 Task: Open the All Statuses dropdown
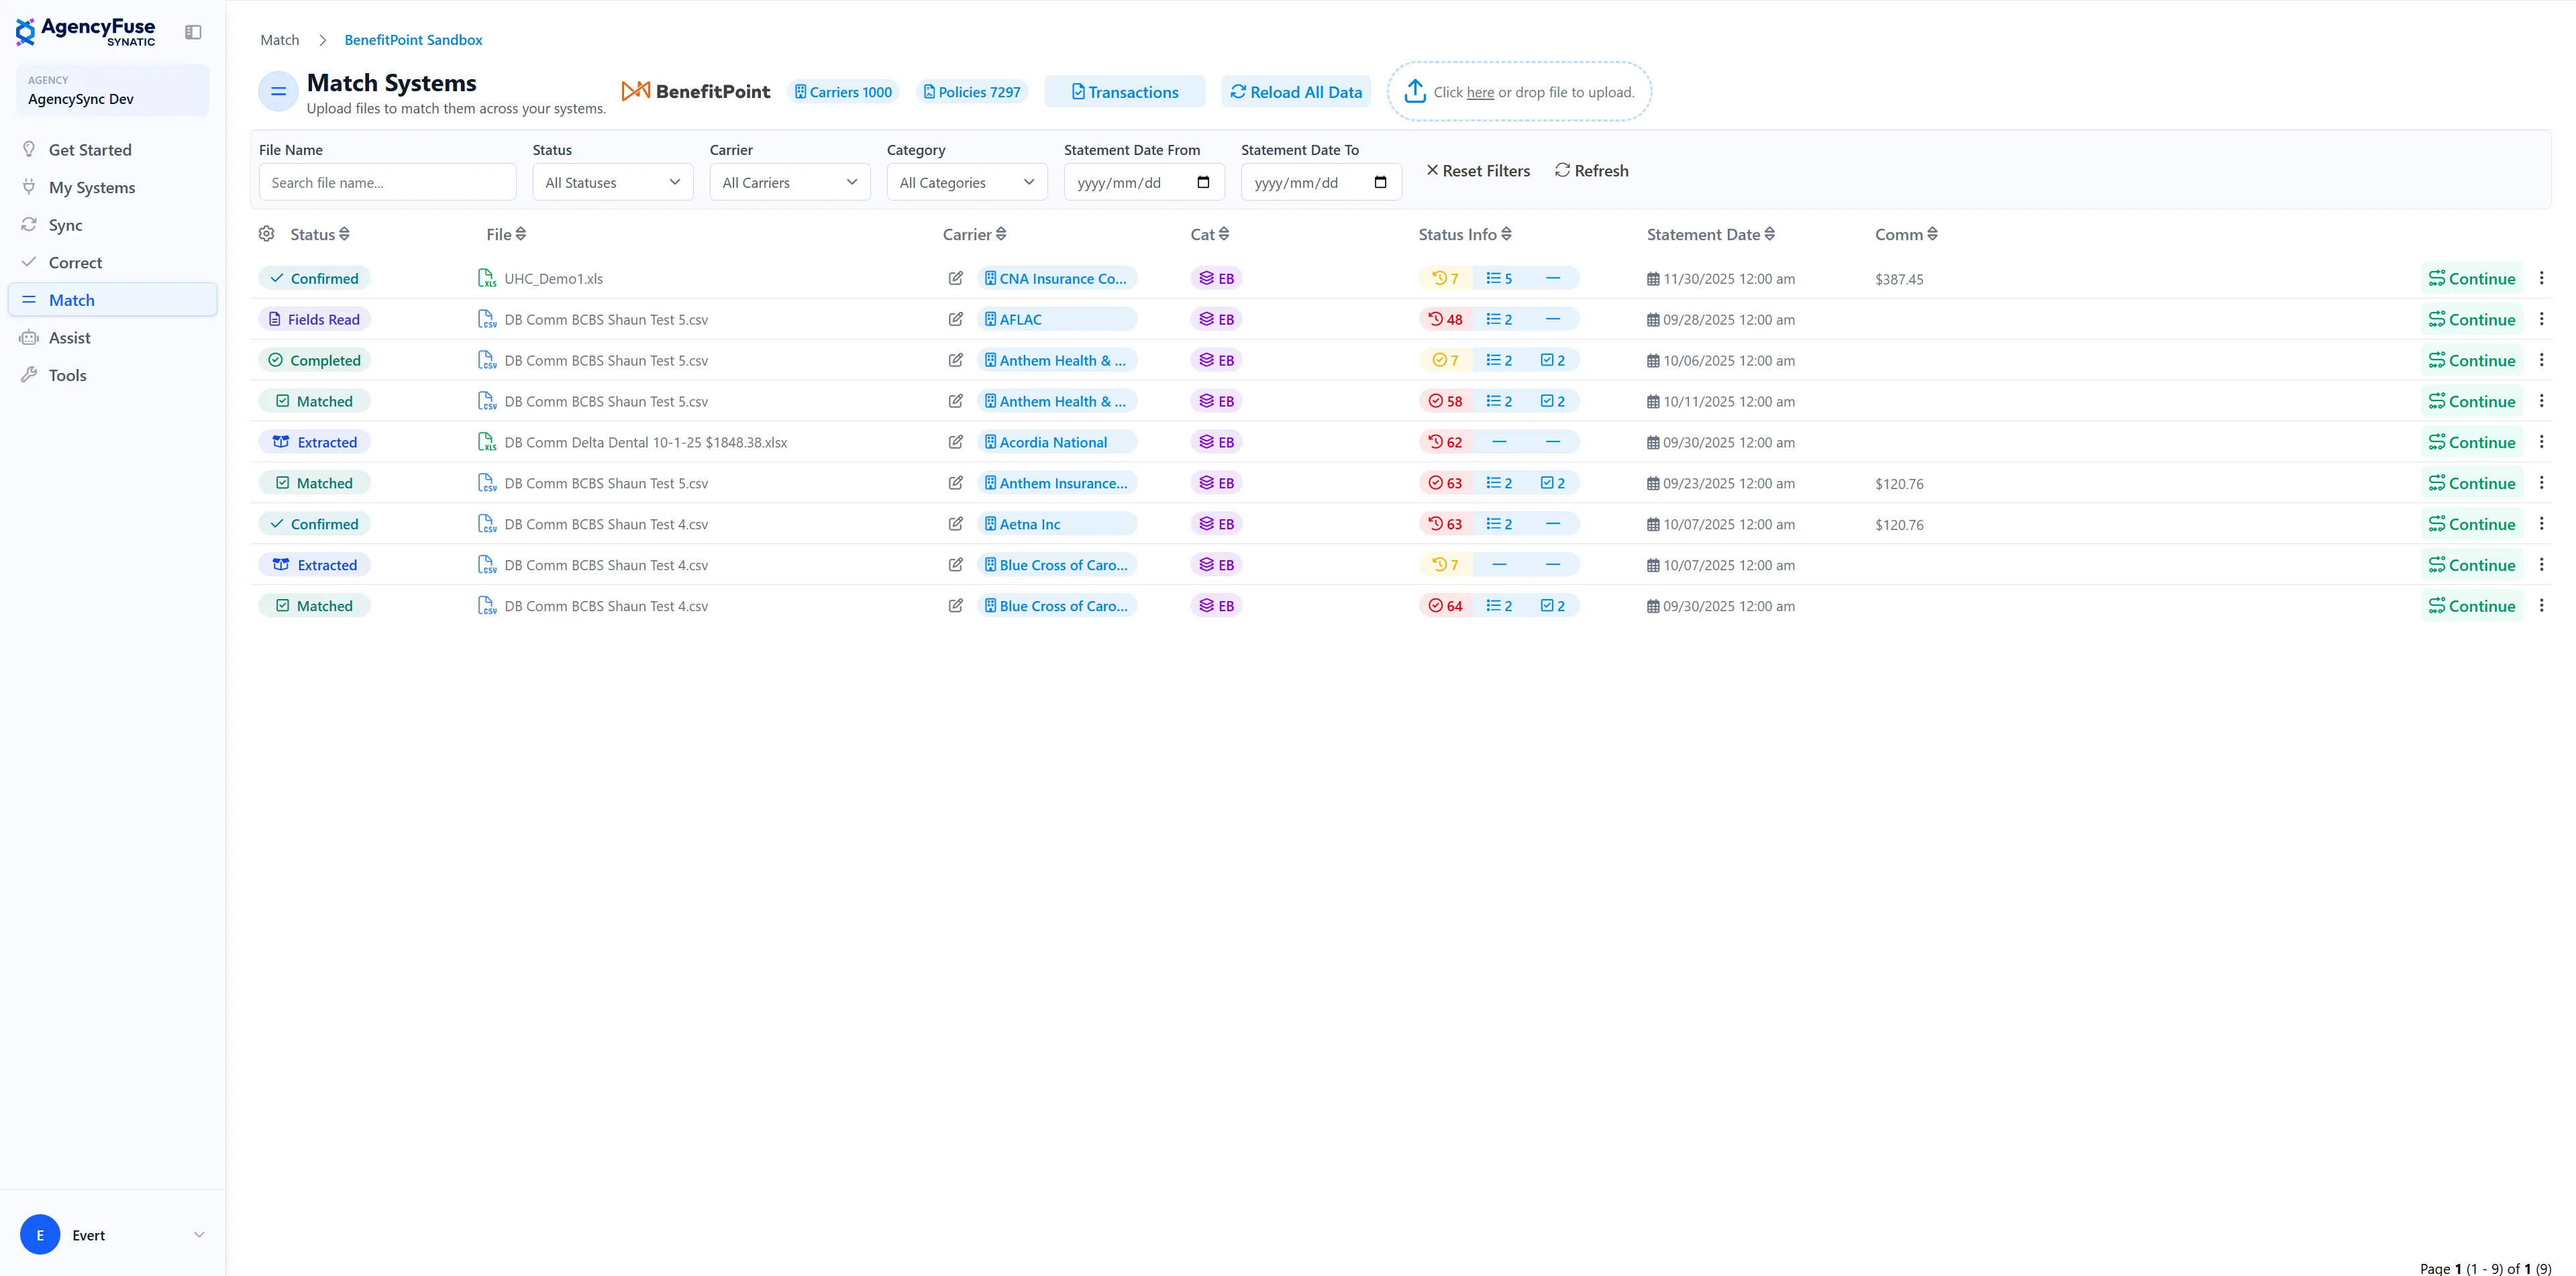pyautogui.click(x=612, y=182)
